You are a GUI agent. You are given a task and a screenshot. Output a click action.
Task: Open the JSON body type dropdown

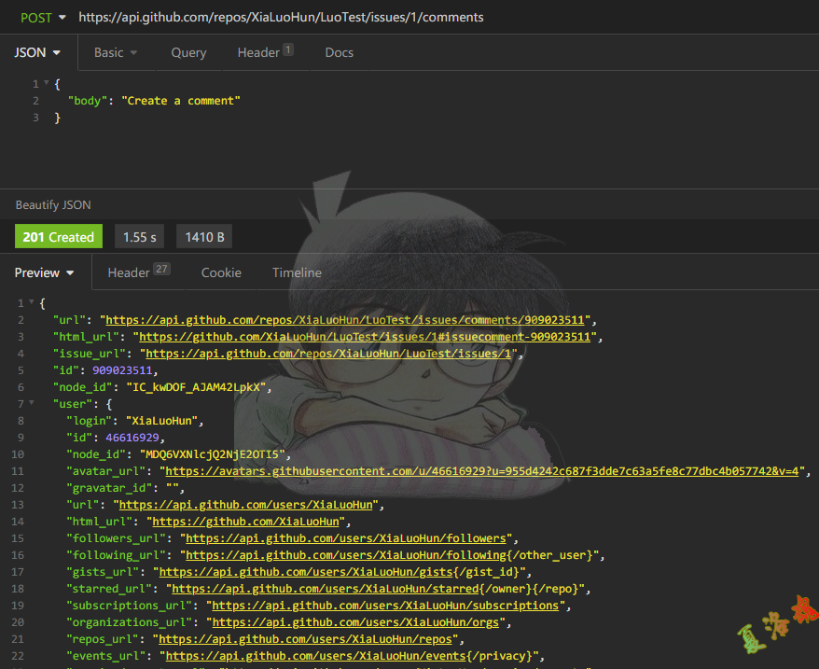(37, 52)
